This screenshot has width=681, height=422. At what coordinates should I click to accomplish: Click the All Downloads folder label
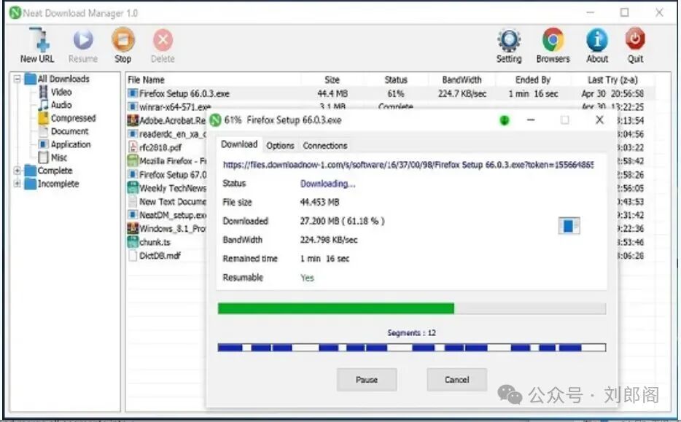(63, 79)
